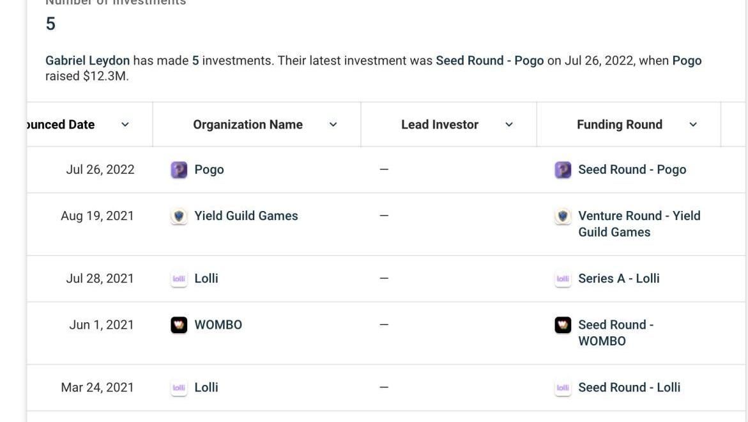Click the Lolli logo in Mar 24, 2021 row organization
Viewport: 748px width, 422px height.
pos(179,387)
